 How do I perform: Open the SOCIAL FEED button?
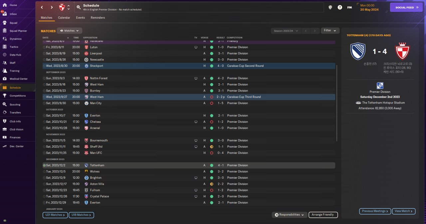406,7
